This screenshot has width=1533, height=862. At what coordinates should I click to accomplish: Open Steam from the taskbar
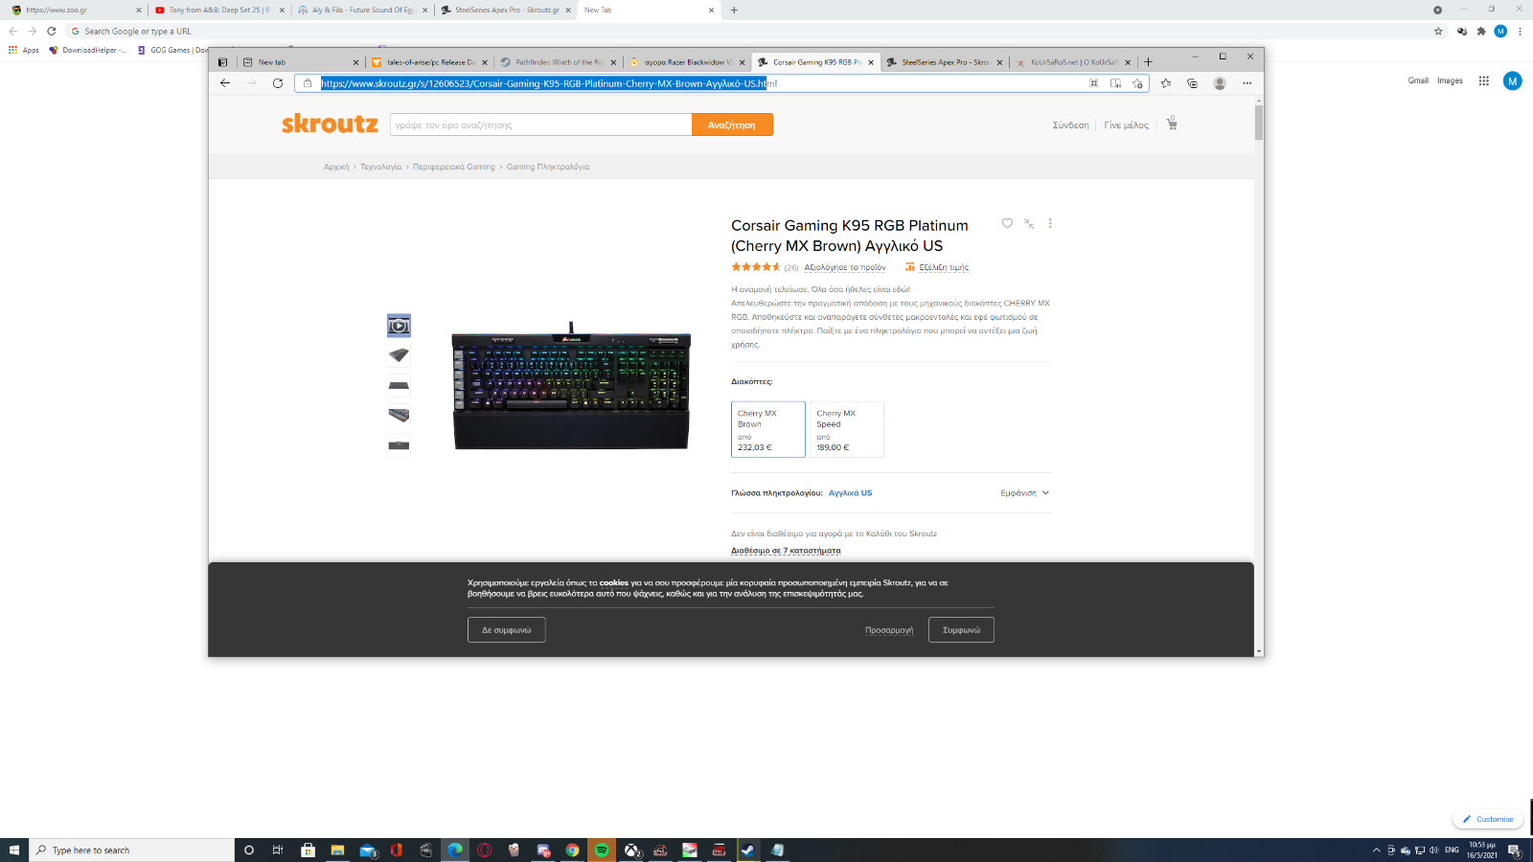click(748, 850)
